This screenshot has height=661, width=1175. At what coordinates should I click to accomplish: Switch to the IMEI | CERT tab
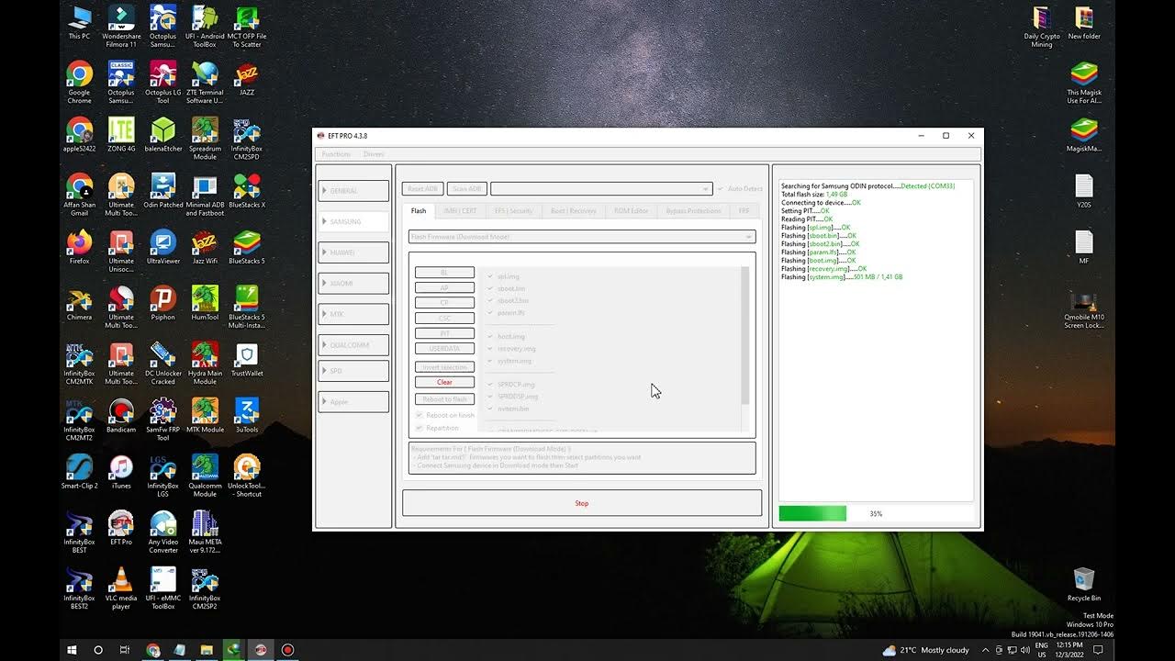pos(460,211)
